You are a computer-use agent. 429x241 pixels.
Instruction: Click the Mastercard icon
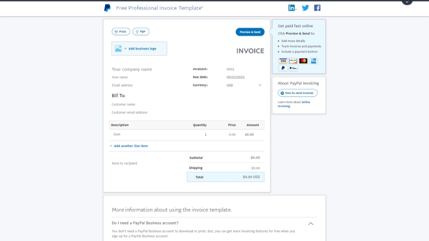303,61
